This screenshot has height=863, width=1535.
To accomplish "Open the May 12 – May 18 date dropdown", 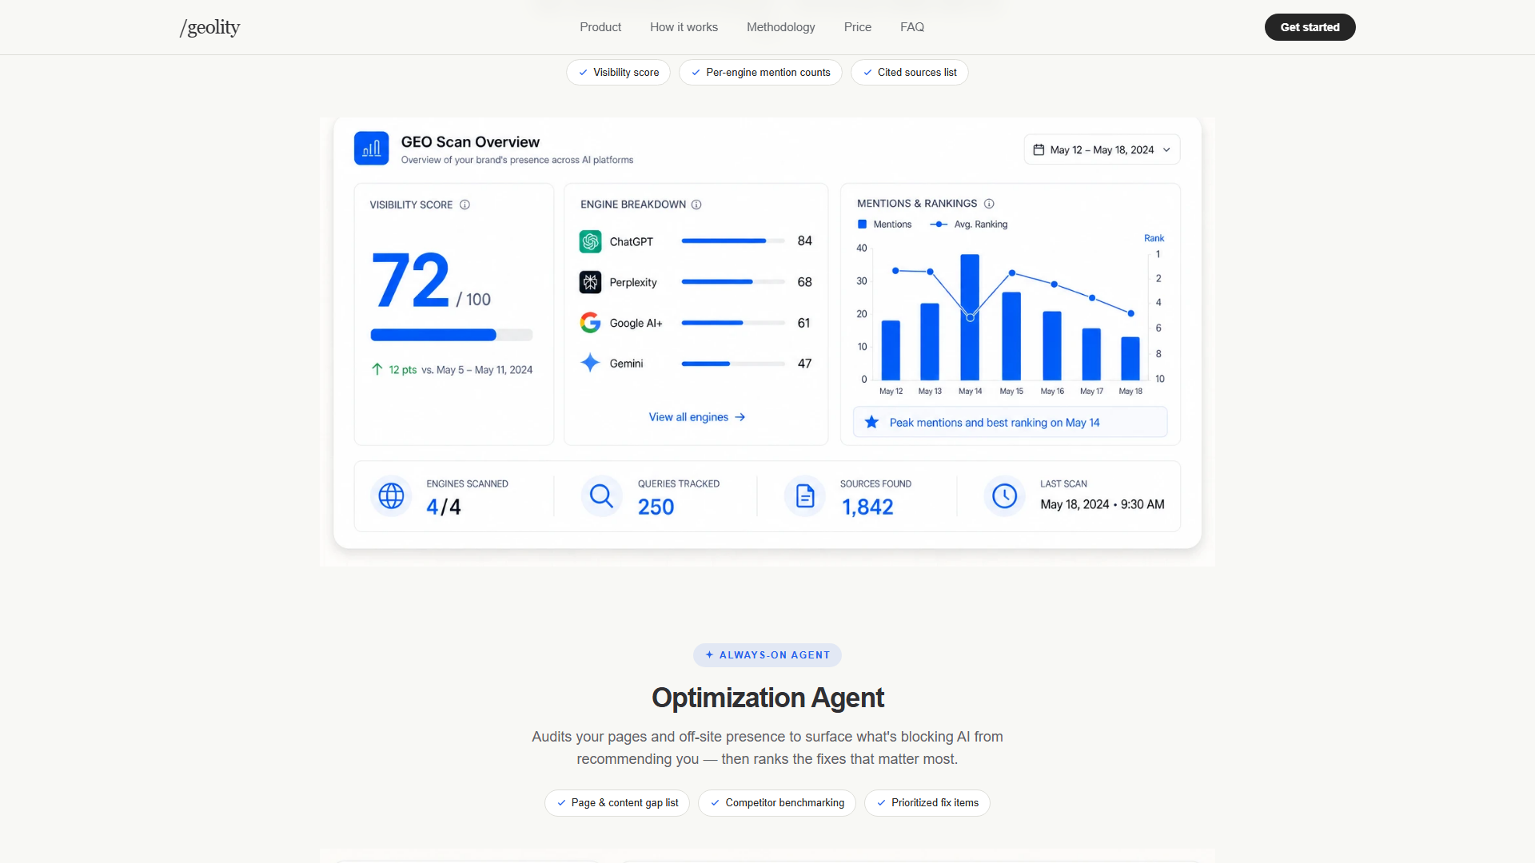I will 1102,149.
